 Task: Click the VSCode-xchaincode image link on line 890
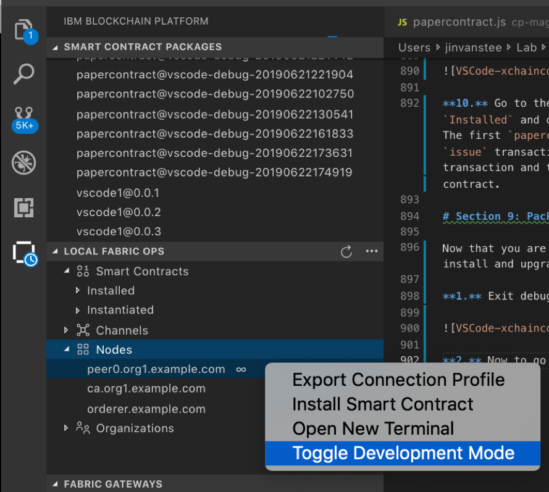[x=501, y=71]
